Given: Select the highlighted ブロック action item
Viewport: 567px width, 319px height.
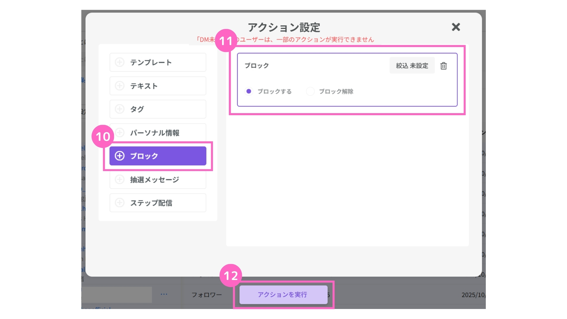Looking at the screenshot, I should 158,156.
